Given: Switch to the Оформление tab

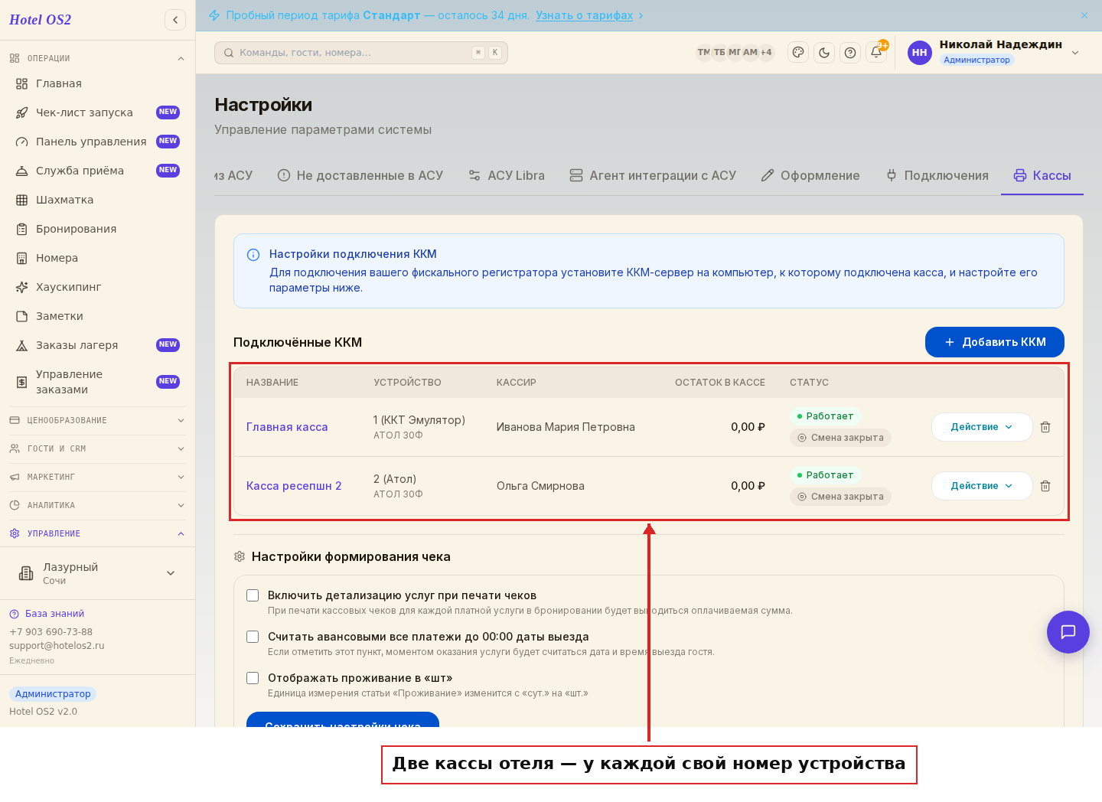Looking at the screenshot, I should point(810,175).
